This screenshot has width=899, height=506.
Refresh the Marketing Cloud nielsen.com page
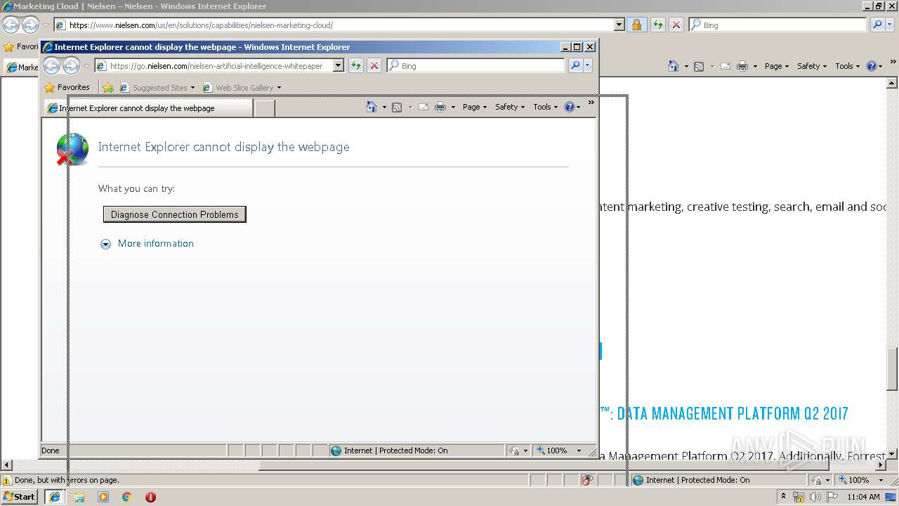pyautogui.click(x=658, y=25)
